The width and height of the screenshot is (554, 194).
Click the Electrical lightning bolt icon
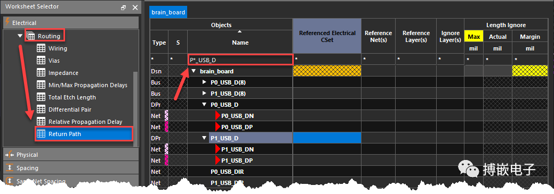point(7,22)
